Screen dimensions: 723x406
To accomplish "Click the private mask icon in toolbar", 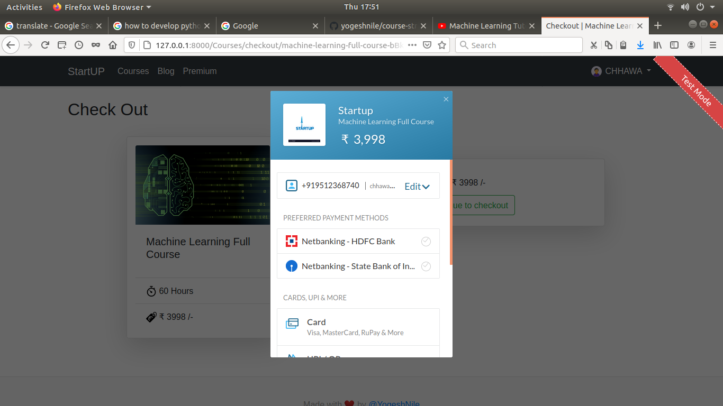I will pyautogui.click(x=96, y=45).
